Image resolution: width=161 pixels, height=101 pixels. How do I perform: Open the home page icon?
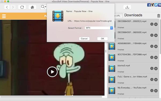pyautogui.click(x=32, y=7)
